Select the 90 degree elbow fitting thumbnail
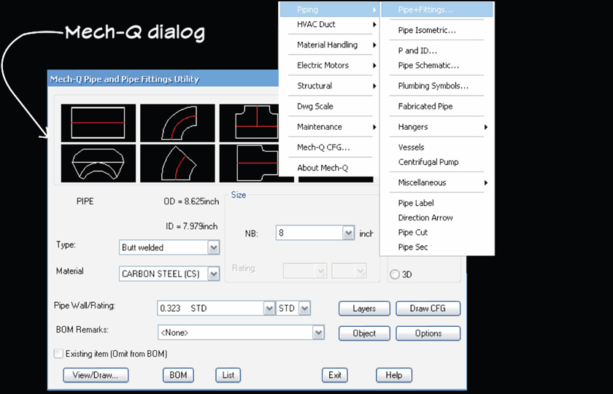This screenshot has height=394, width=613. 177,123
